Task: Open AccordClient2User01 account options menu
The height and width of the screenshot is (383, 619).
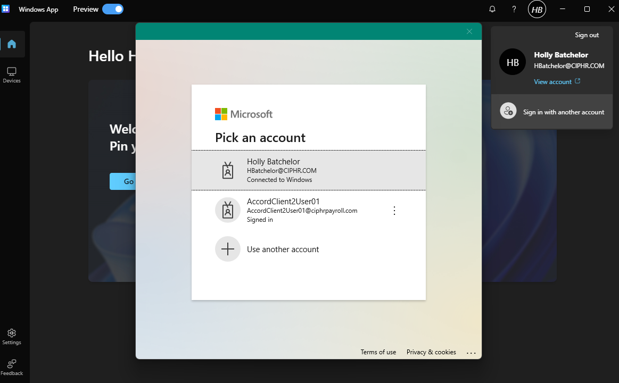Action: (x=394, y=211)
